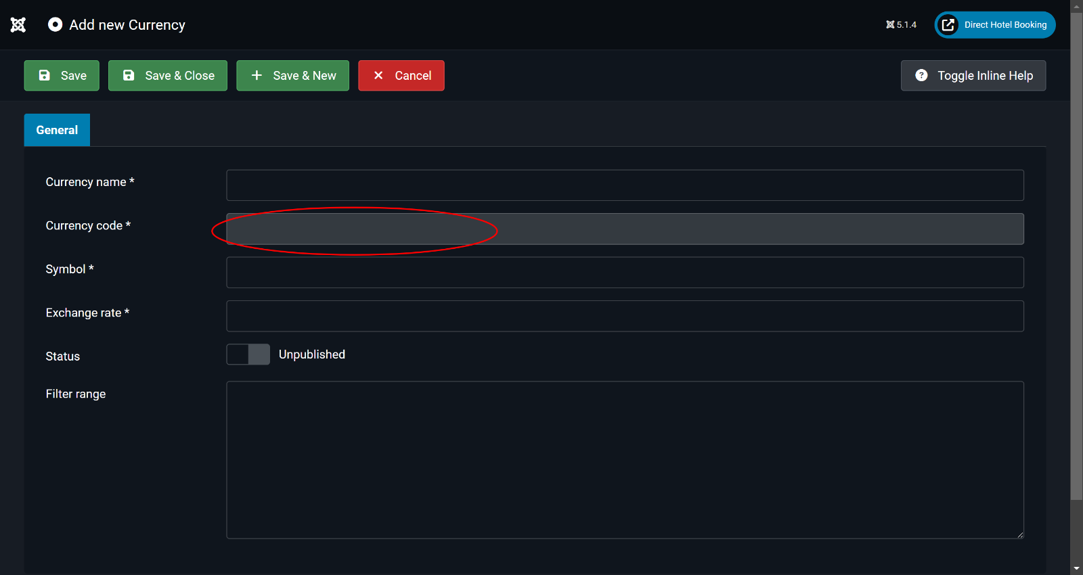This screenshot has width=1083, height=575.
Task: Click the Joomla logo icon
Action: click(x=18, y=25)
